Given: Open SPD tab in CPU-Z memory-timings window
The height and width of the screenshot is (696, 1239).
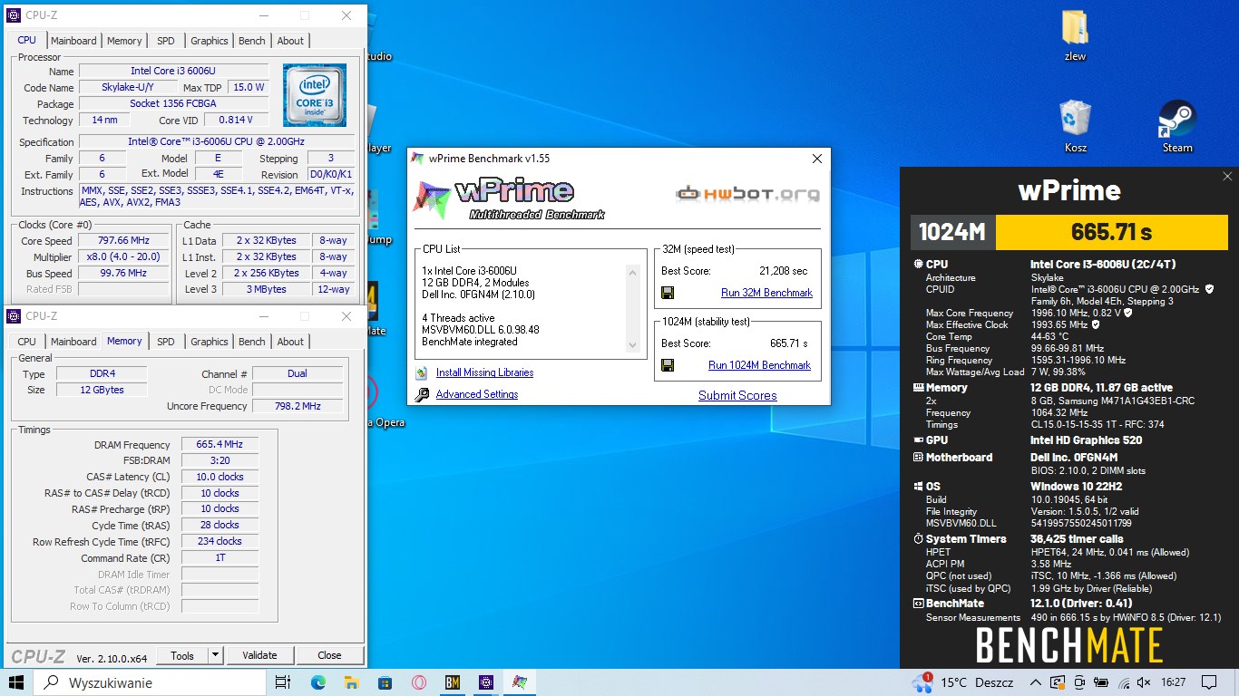Looking at the screenshot, I should [166, 342].
